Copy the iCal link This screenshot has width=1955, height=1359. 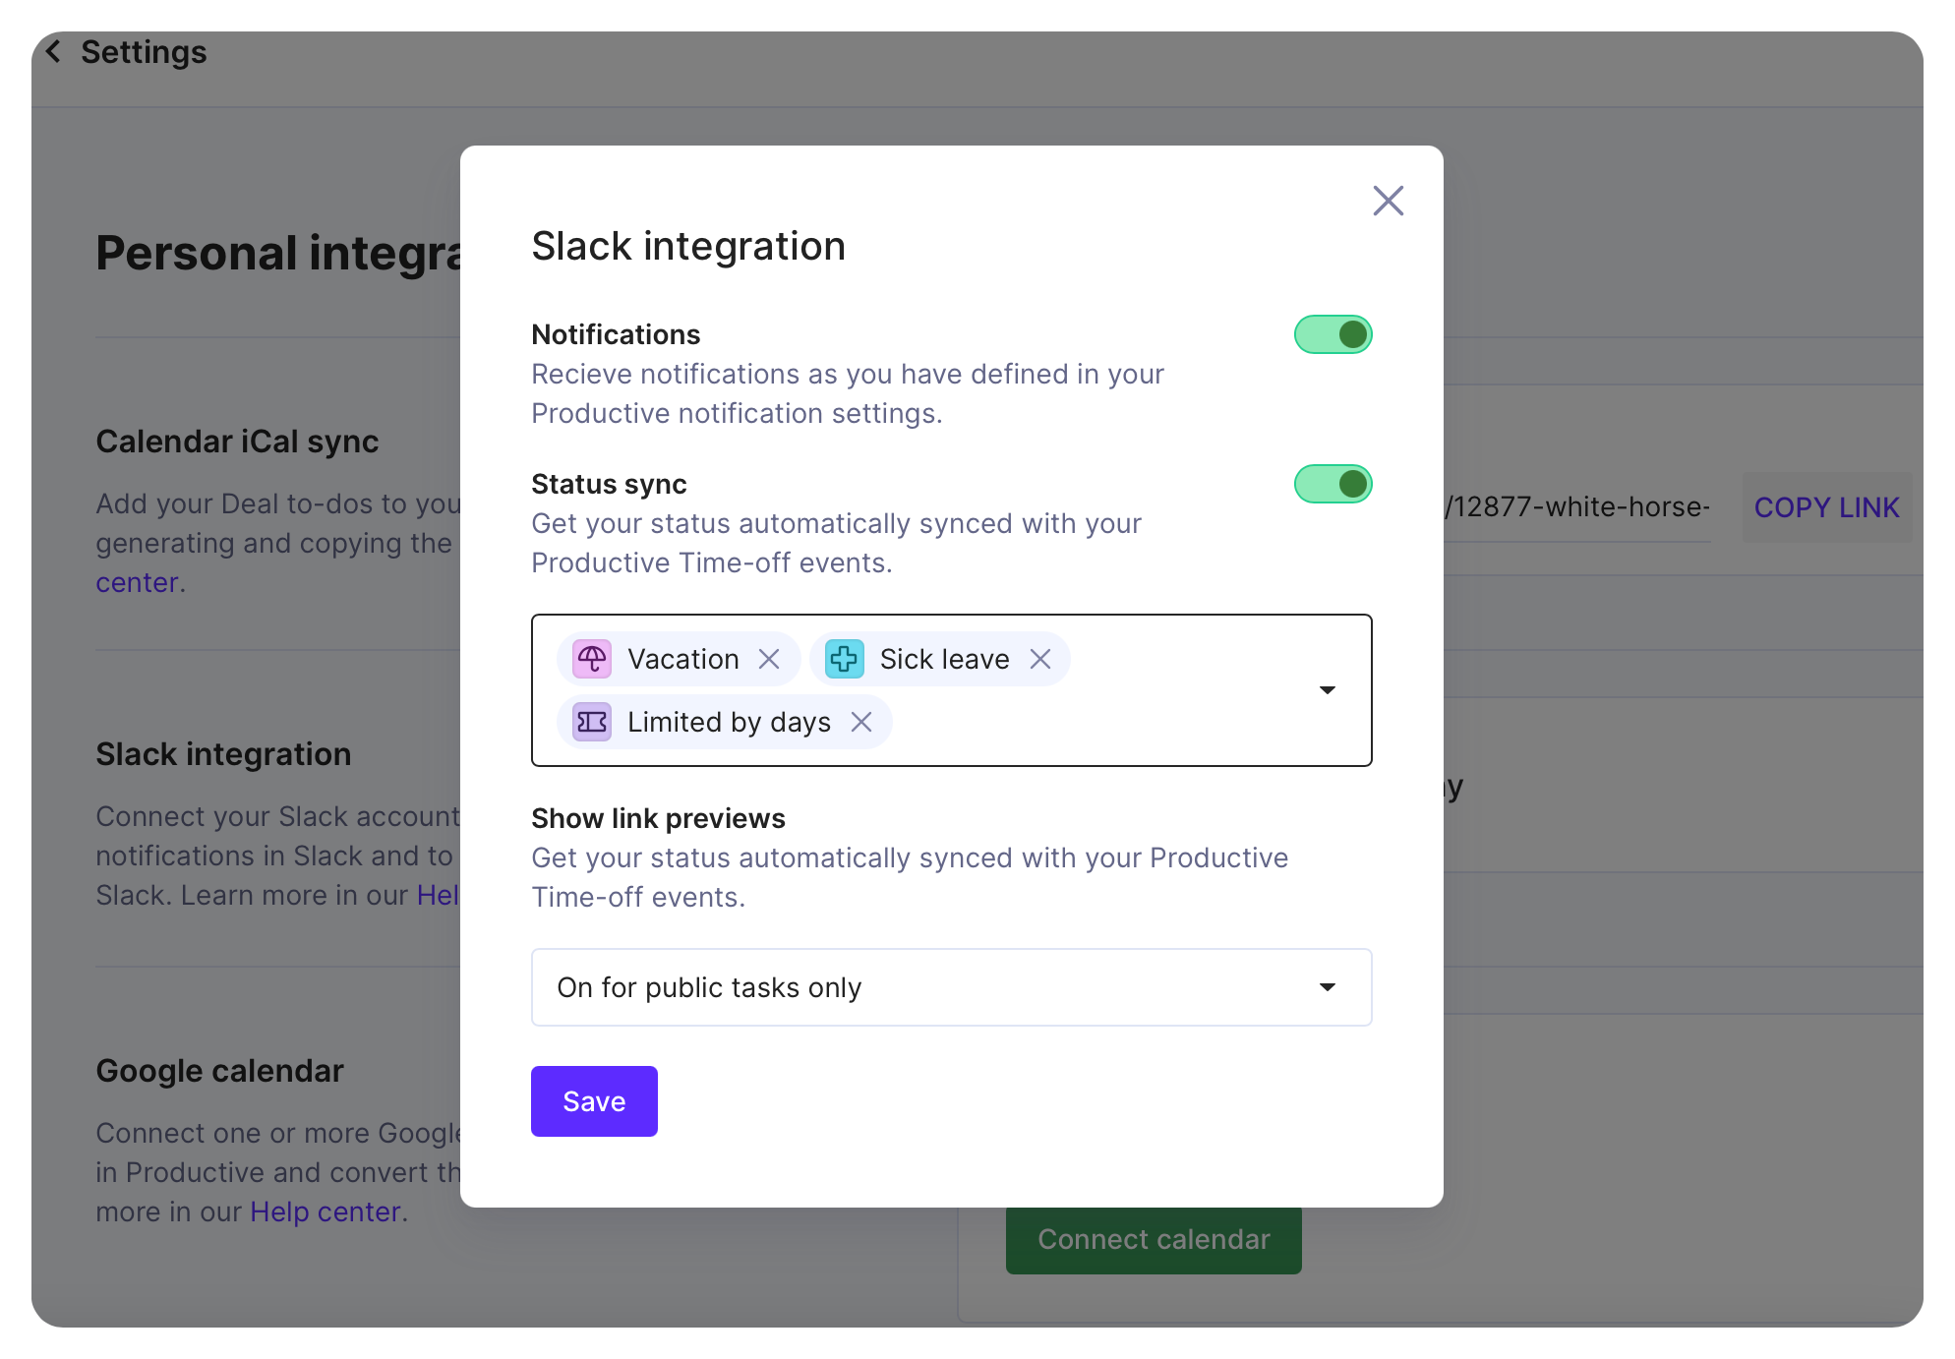pos(1826,507)
